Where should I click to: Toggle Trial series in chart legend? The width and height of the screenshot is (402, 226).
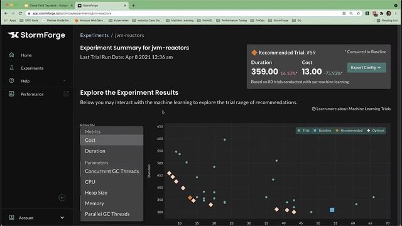click(303, 131)
